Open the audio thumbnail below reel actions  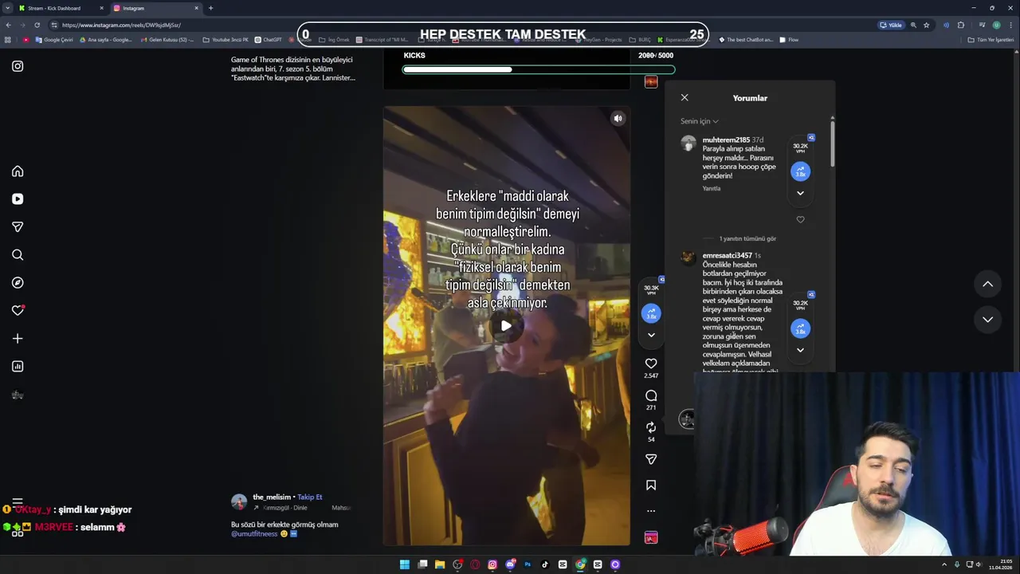[x=651, y=538]
